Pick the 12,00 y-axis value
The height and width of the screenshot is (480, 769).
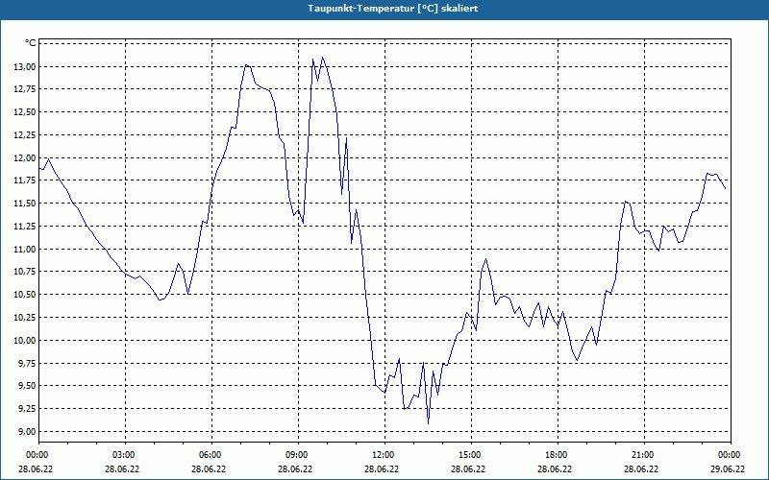coord(24,157)
